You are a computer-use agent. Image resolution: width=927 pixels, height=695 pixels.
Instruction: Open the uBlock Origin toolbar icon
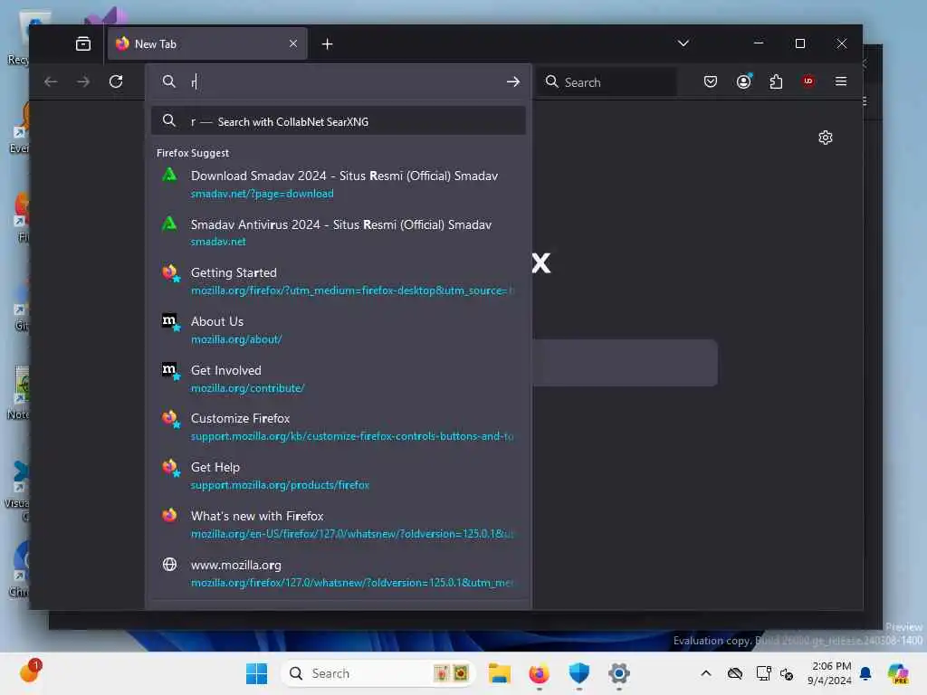(x=808, y=81)
